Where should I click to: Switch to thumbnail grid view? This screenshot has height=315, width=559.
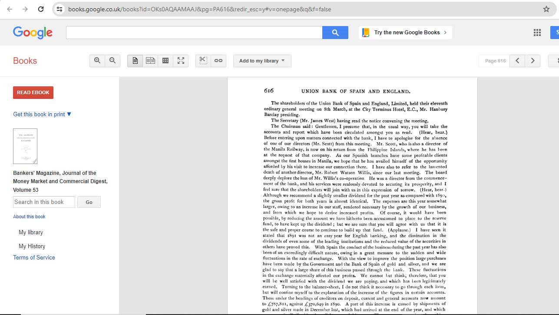point(165,61)
